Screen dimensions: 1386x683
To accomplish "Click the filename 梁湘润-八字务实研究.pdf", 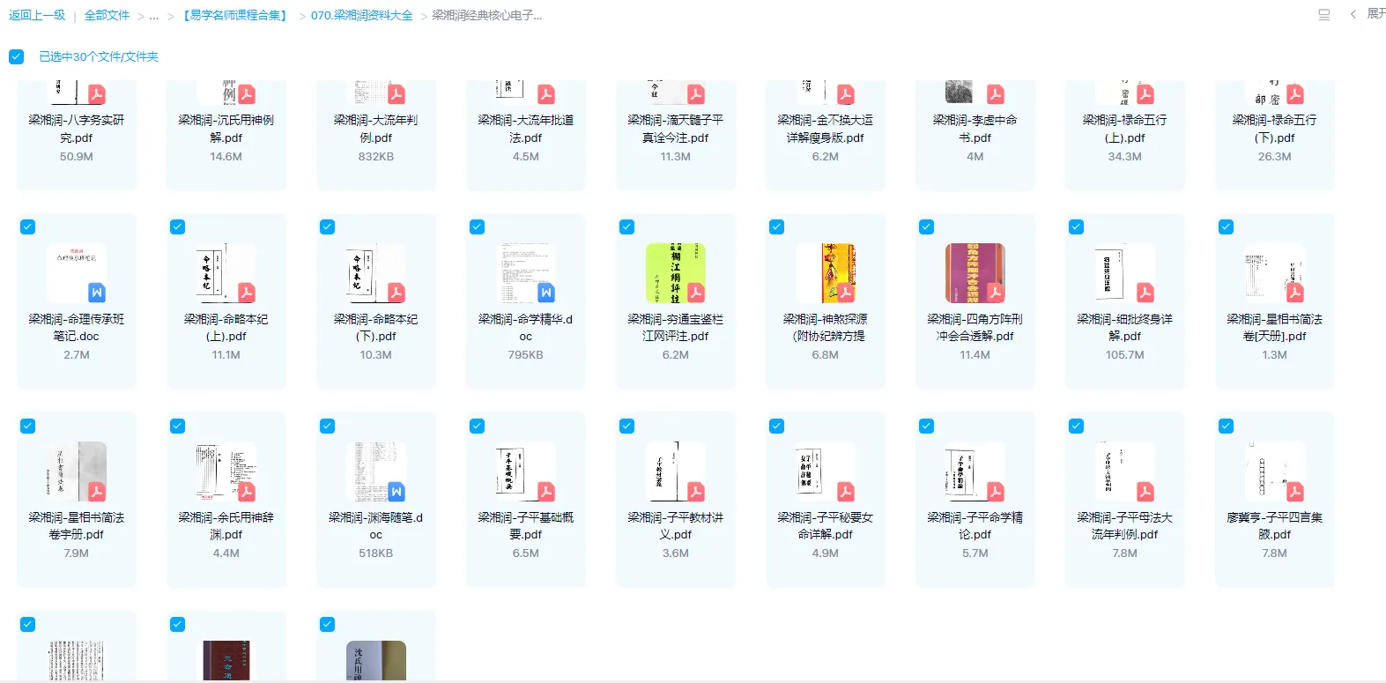I will [x=77, y=129].
